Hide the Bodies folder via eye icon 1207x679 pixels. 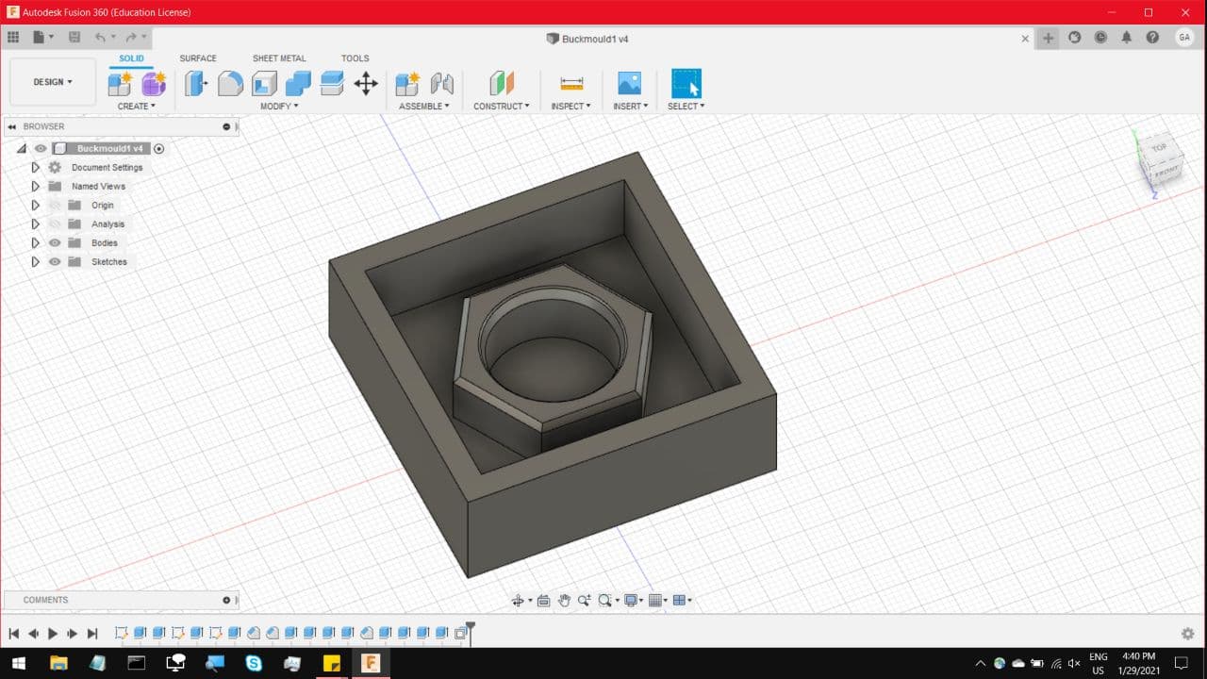click(55, 242)
